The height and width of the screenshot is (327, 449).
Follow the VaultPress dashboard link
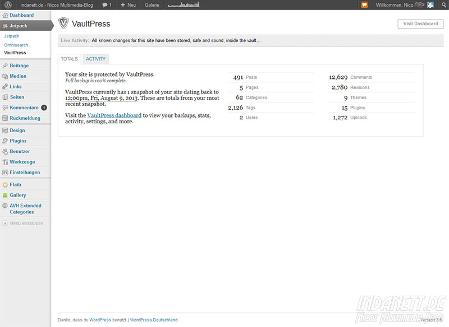(114, 115)
